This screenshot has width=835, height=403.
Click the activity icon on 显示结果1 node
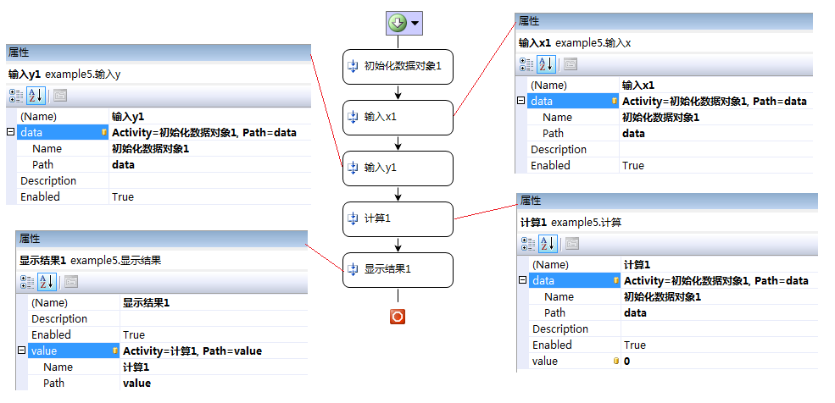coord(353,269)
